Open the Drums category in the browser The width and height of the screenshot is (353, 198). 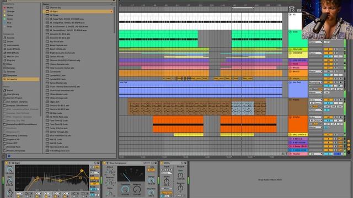[x=10, y=42]
